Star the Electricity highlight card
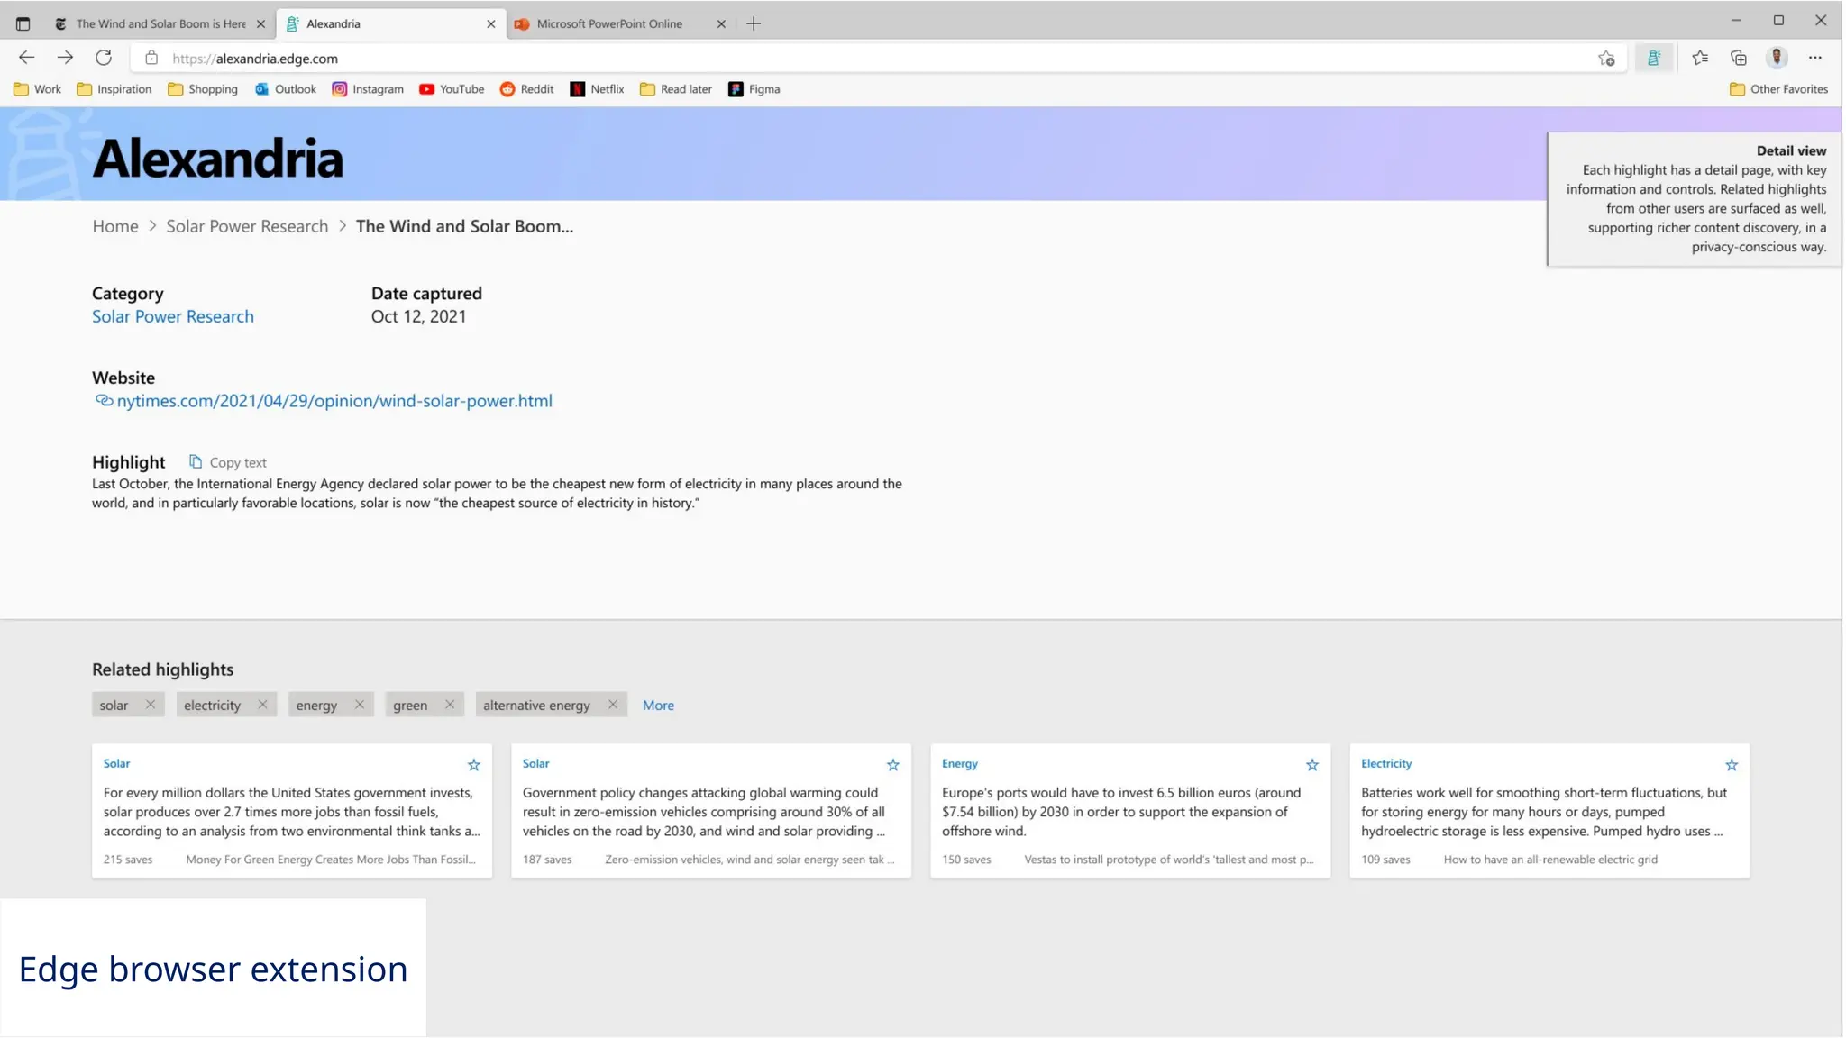Viewport: 1846px width, 1038px height. point(1732,765)
